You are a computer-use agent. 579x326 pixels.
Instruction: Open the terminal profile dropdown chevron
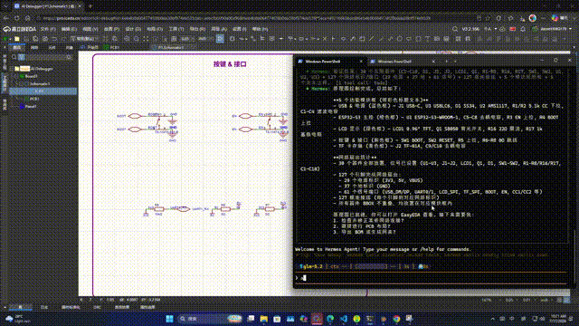(455, 62)
